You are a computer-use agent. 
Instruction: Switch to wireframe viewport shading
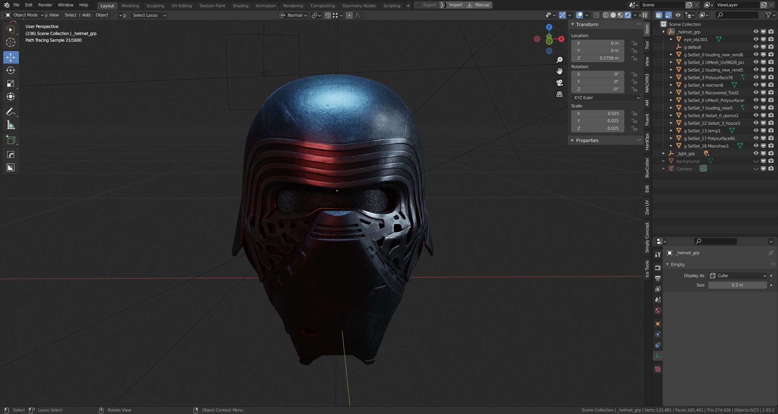tap(606, 15)
